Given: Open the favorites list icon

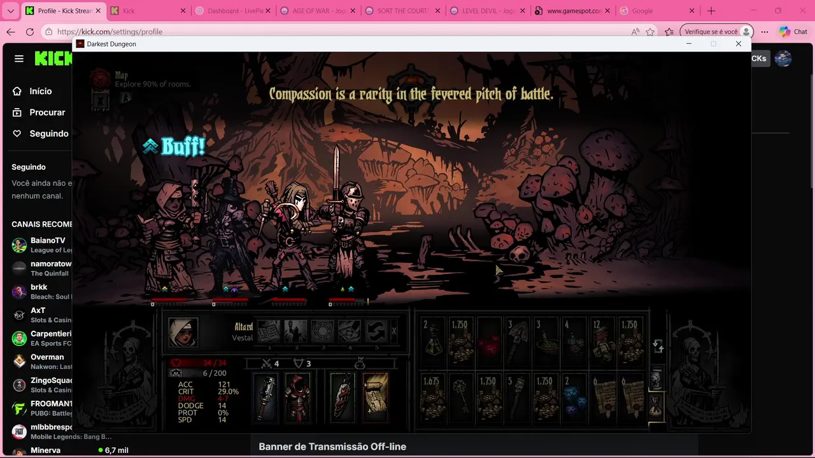Looking at the screenshot, I should (669, 32).
